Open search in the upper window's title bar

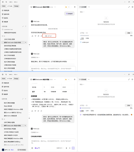click(6, 2)
